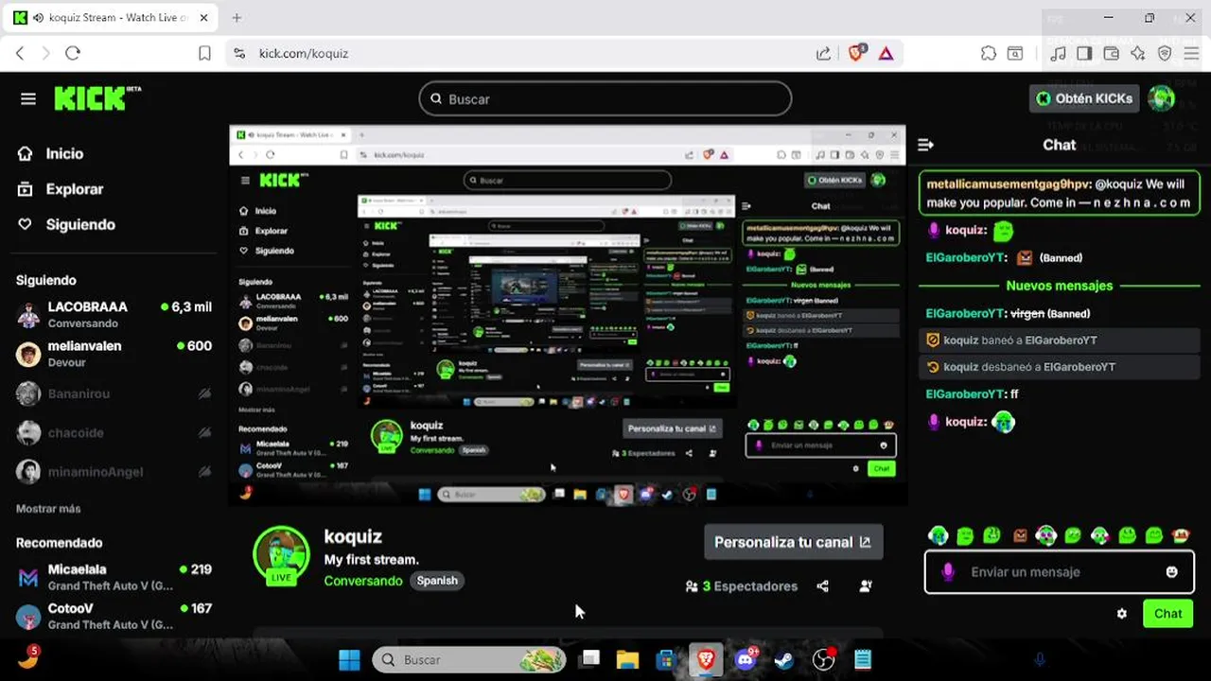This screenshot has height=681, width=1211.
Task: Click 'koquiz desbaneó a ElGaroberoYT' message
Action: 1059,367
